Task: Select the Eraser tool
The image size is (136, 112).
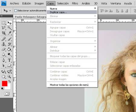Action: point(4,49)
